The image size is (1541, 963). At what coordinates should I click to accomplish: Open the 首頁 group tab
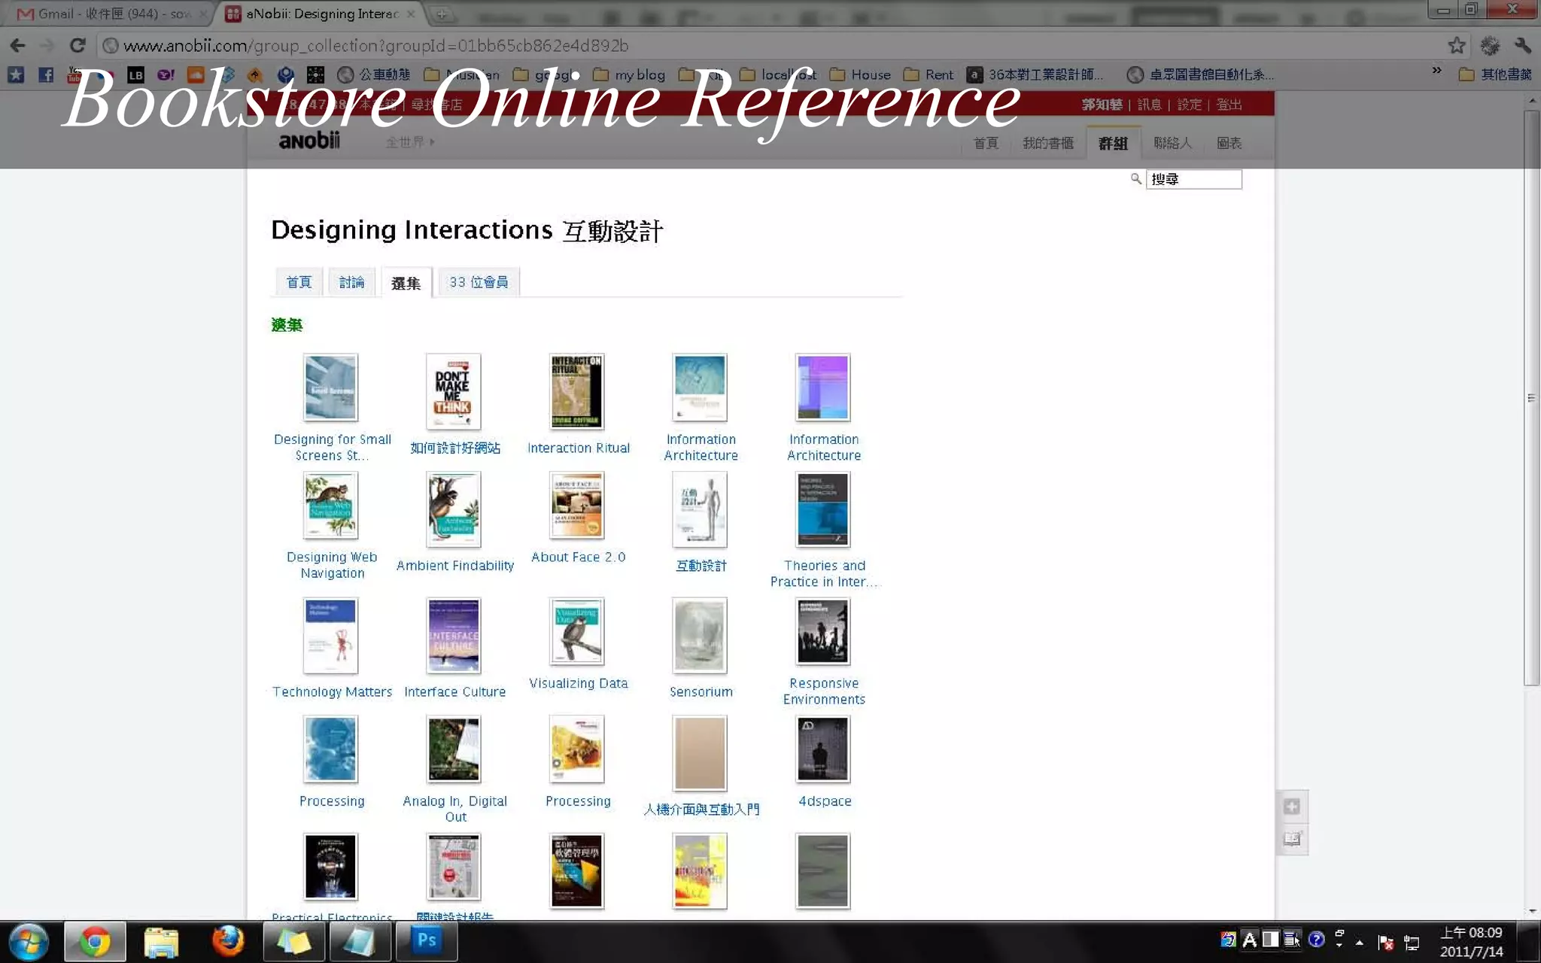point(299,282)
